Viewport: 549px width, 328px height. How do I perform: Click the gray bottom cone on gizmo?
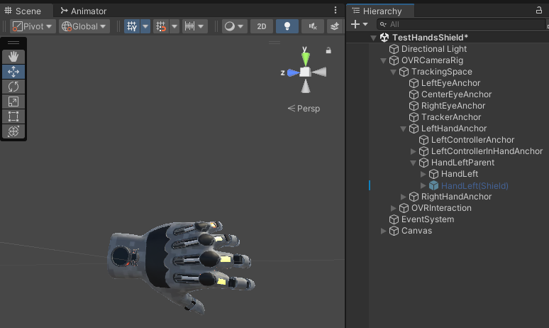[306, 87]
